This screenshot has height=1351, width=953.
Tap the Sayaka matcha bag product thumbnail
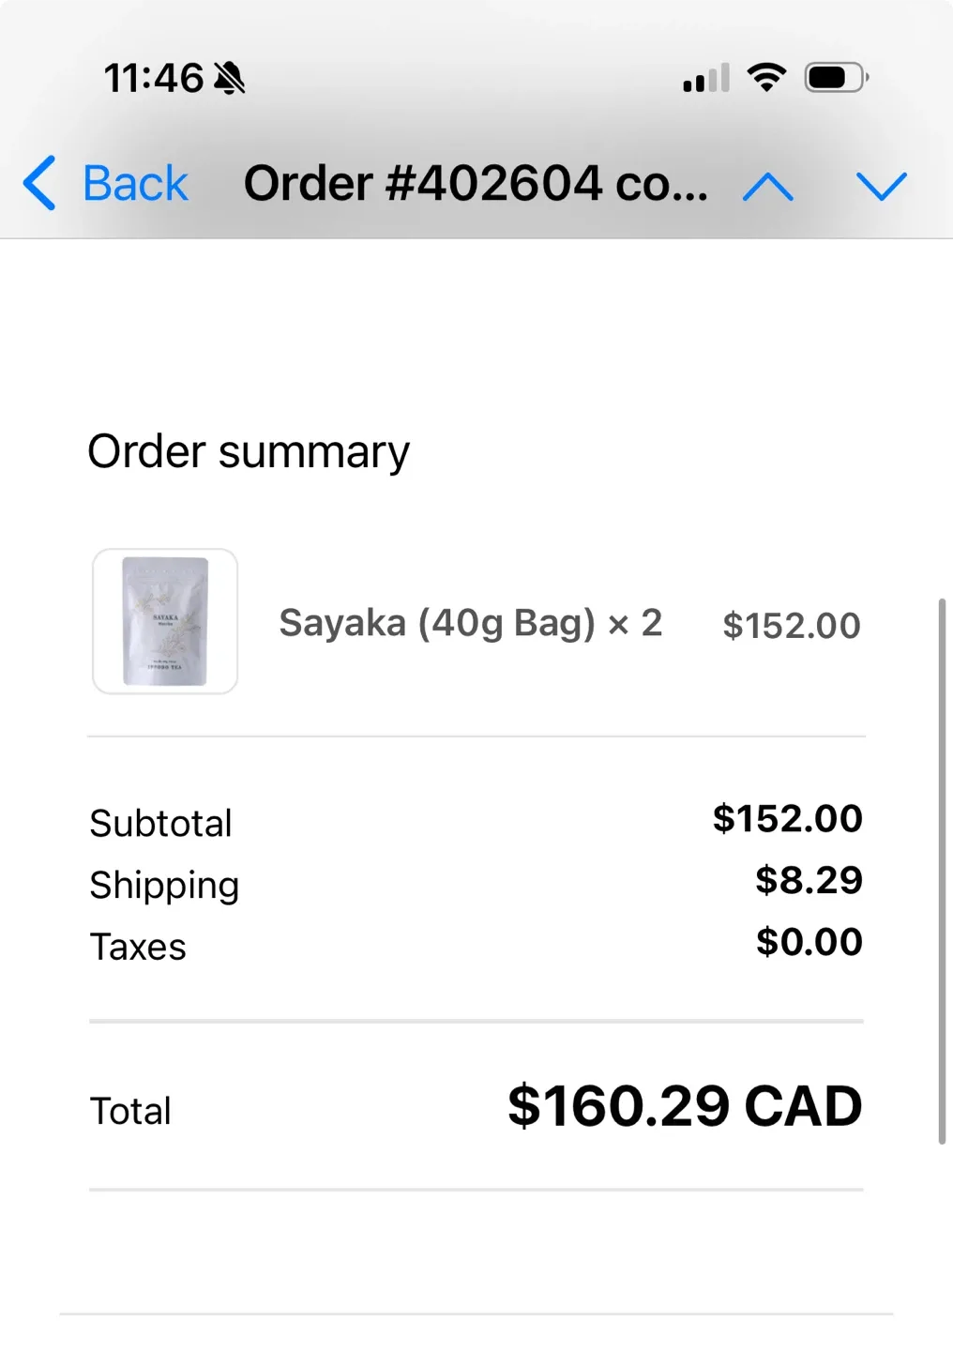click(165, 621)
